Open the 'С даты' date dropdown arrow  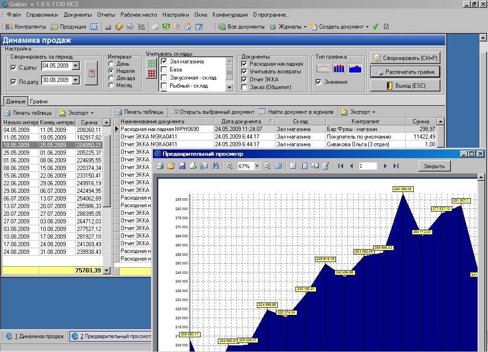pos(76,66)
